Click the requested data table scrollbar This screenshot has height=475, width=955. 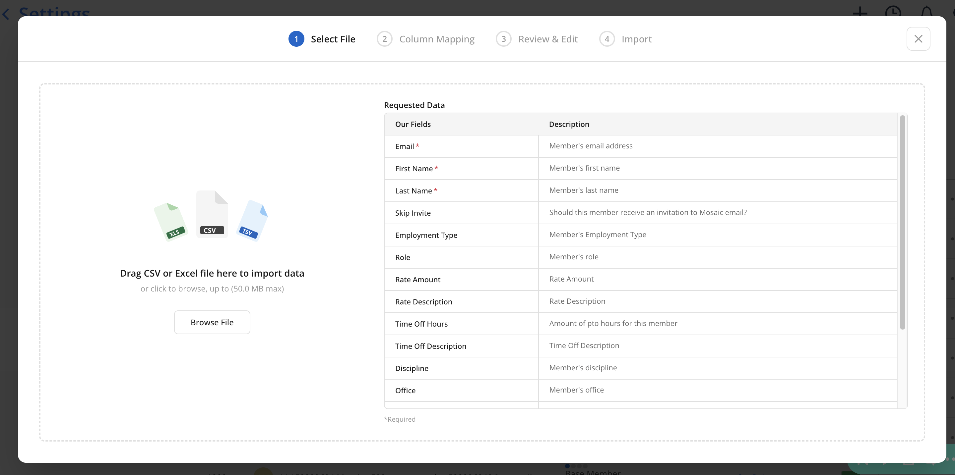902,222
